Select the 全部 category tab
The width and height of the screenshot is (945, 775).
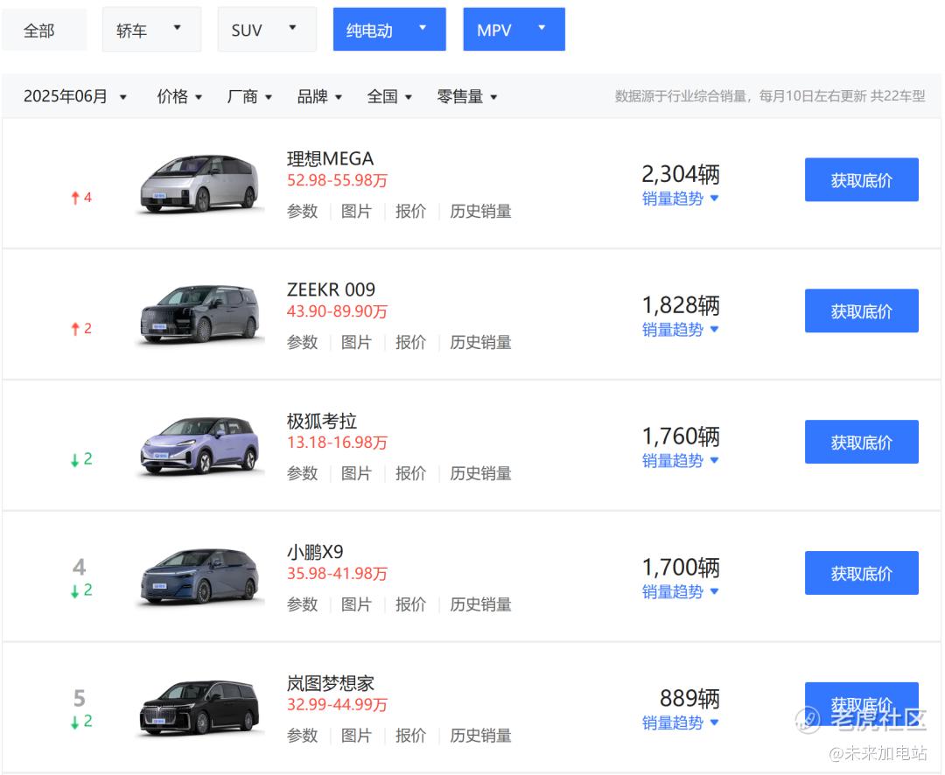pyautogui.click(x=44, y=30)
